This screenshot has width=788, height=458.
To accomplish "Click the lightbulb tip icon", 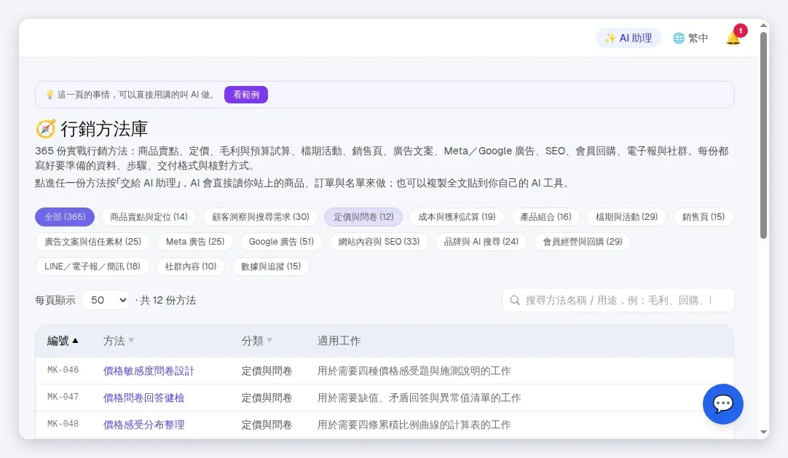I will pyautogui.click(x=50, y=95).
